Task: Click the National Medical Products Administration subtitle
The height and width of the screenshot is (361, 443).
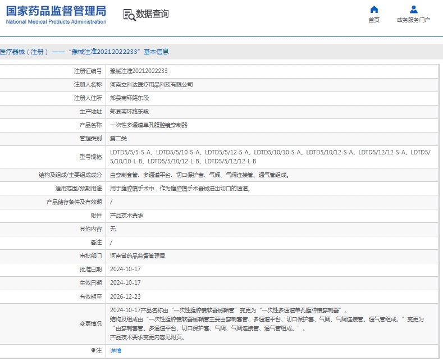Action: (x=56, y=22)
